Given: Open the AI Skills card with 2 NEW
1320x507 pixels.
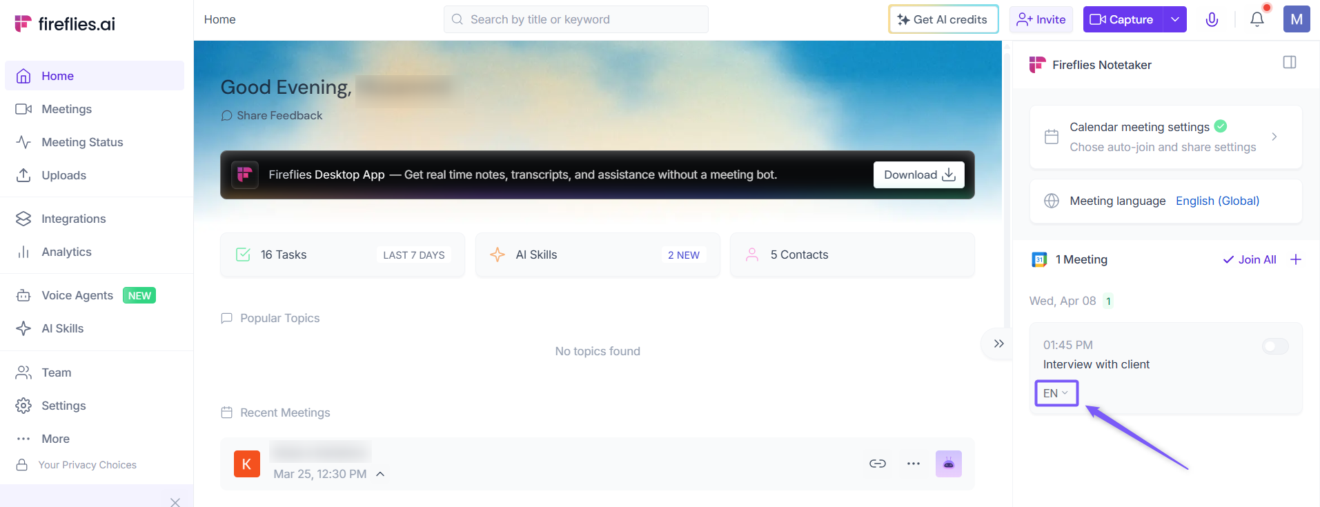Looking at the screenshot, I should [598, 255].
